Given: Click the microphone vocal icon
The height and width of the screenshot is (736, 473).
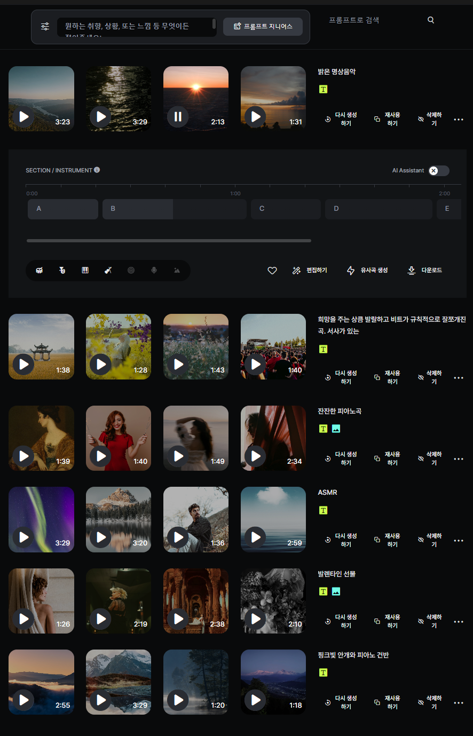Looking at the screenshot, I should (154, 271).
